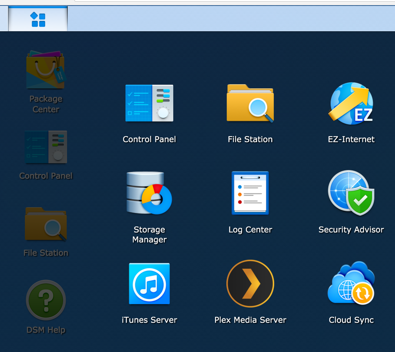Click the "EZ-Internet" label text

(x=351, y=139)
